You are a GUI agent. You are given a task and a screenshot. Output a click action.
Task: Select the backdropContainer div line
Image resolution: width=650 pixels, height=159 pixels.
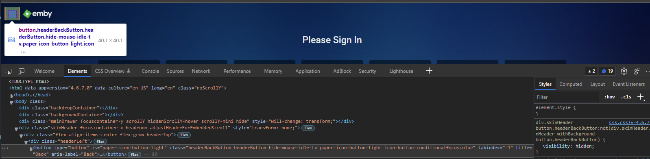tap(68, 108)
